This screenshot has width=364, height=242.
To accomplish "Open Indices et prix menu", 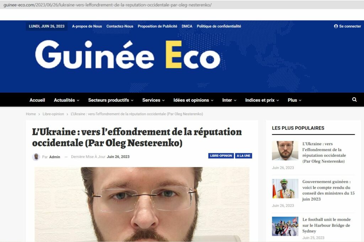I will [262, 100].
